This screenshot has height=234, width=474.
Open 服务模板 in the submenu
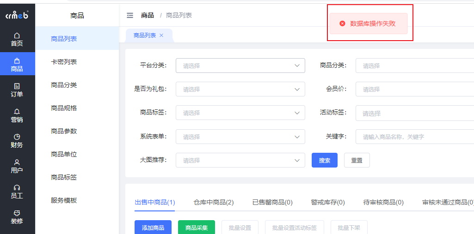[x=77, y=200]
